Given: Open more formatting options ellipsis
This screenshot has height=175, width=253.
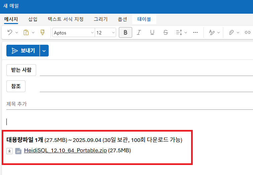Looking at the screenshot, I should tap(195, 32).
